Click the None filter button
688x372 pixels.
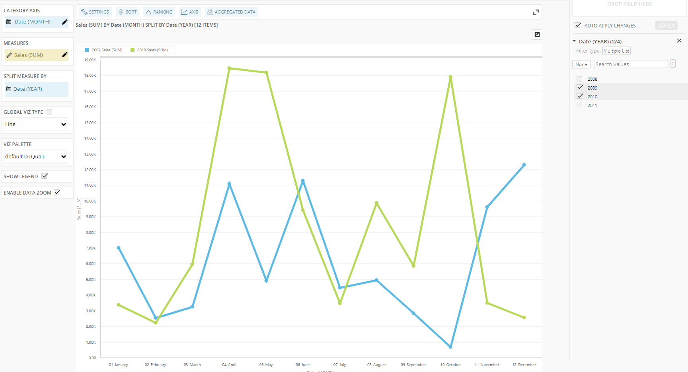click(x=581, y=64)
